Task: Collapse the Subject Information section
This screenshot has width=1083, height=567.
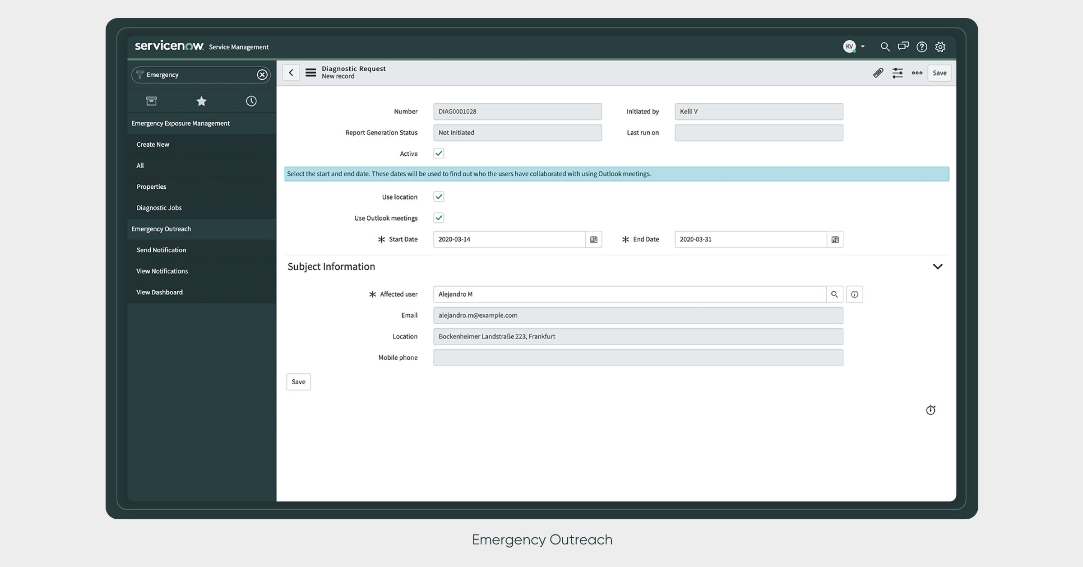Action: click(937, 266)
